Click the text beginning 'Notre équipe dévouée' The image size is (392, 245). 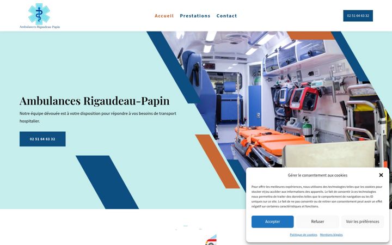pyautogui.click(x=98, y=117)
